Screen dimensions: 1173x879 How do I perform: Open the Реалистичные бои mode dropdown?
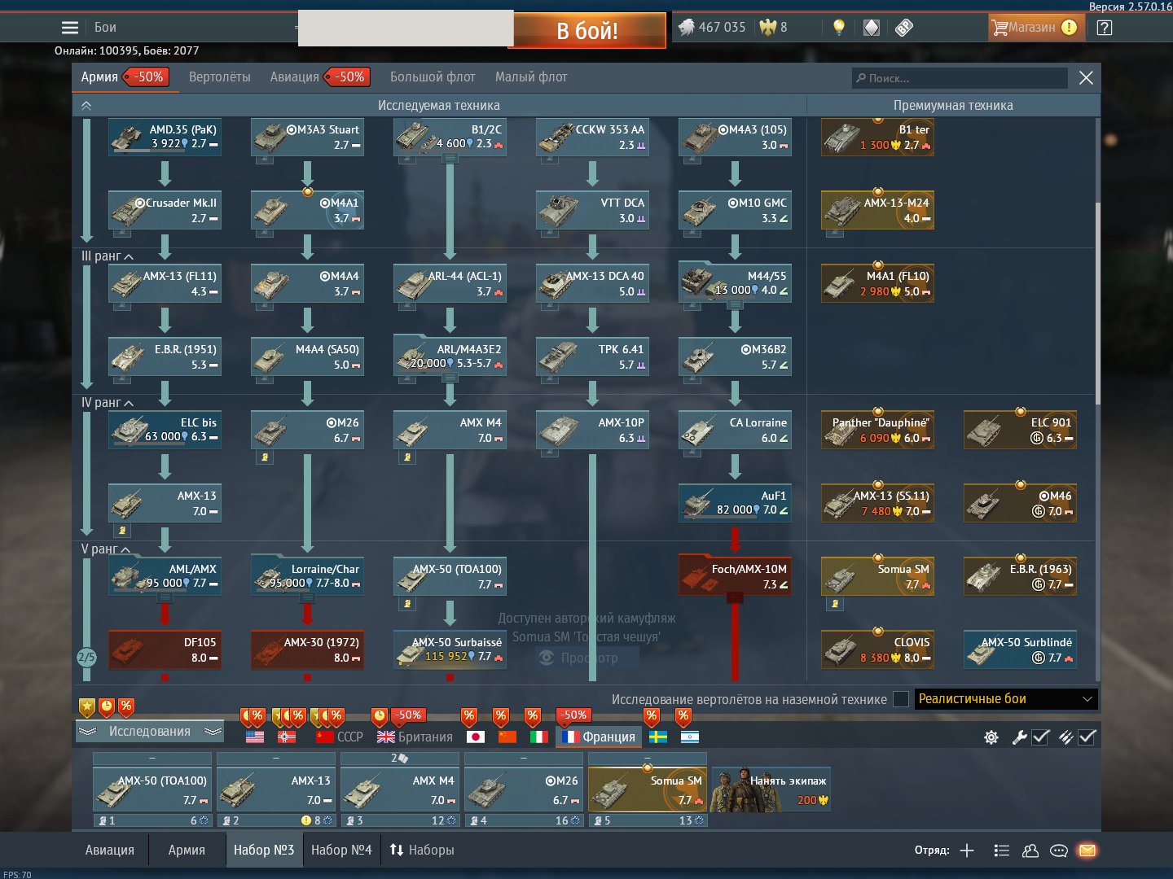point(1006,699)
